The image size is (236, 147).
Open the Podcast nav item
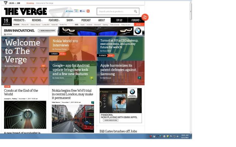pyautogui.click(x=86, y=20)
